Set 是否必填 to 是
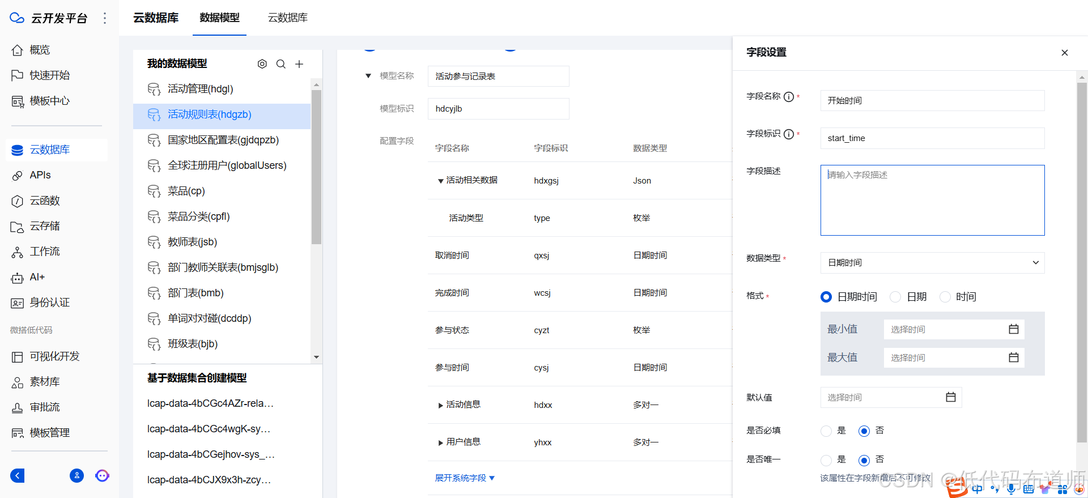Screen dimensions: 1088x498 [826, 431]
